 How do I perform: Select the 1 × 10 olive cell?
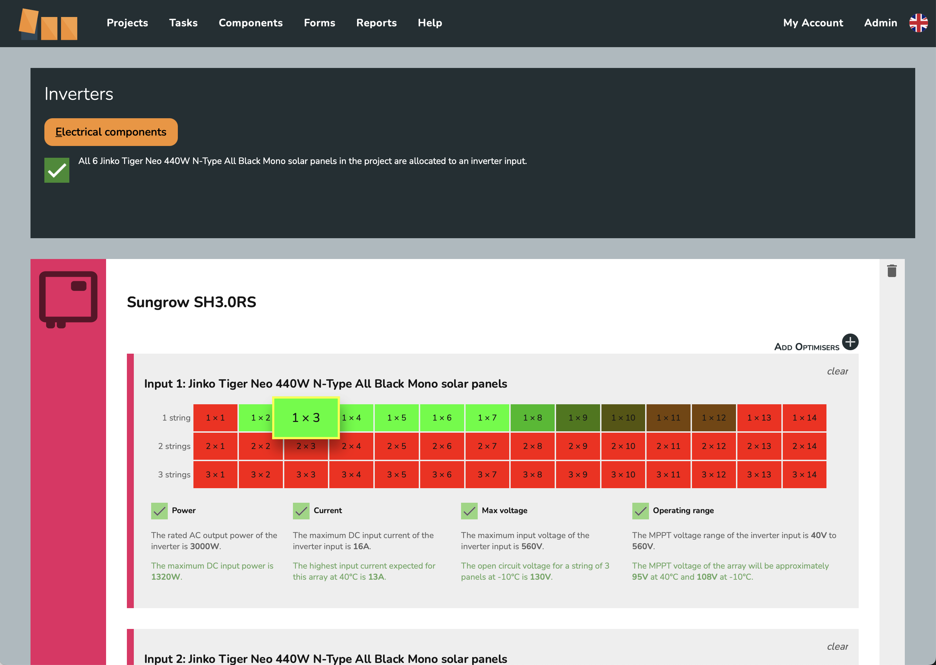(623, 418)
